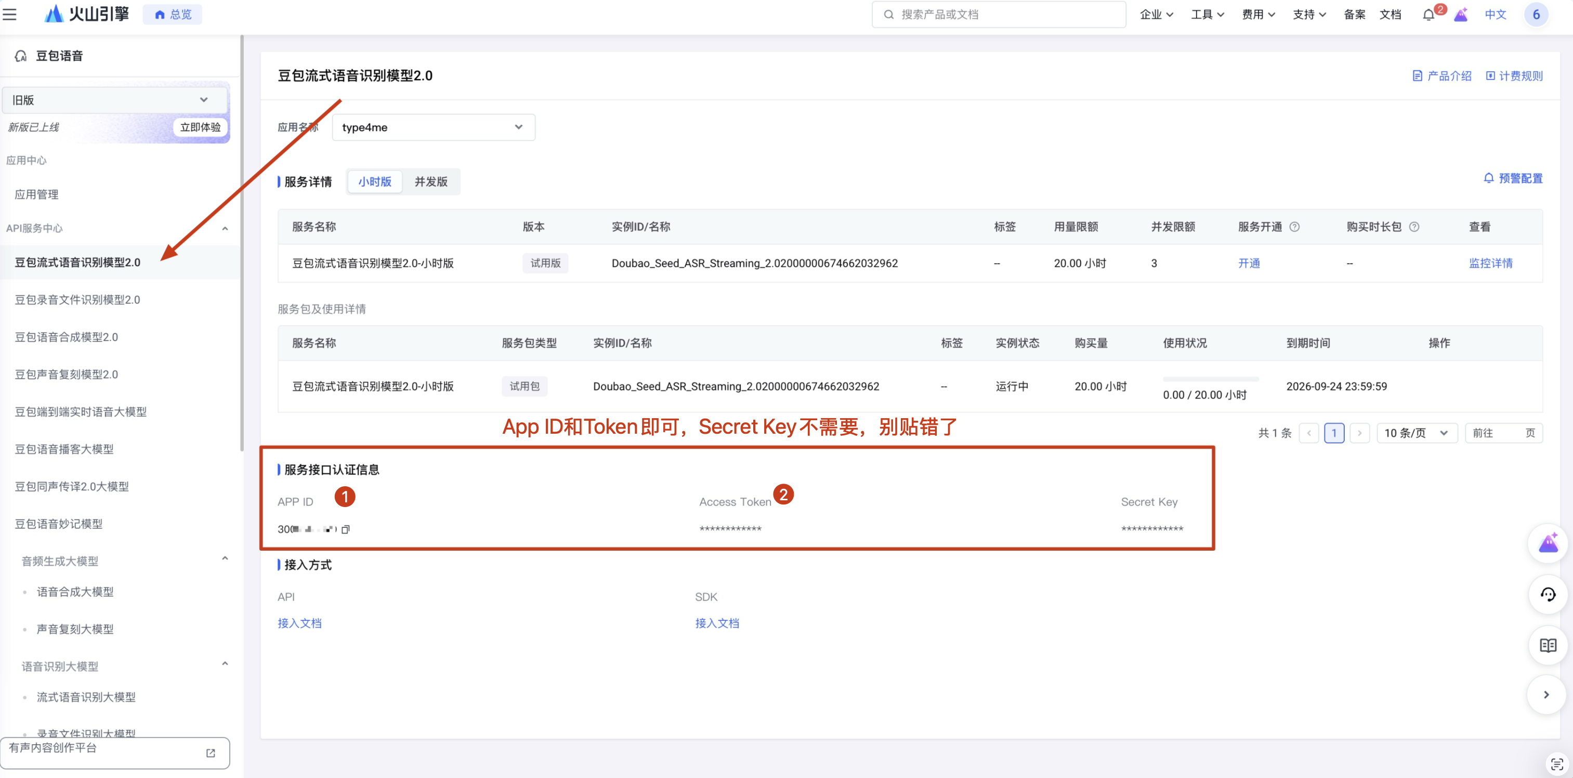Open the floating documentation book button
Viewport: 1573px width, 778px height.
[1548, 645]
